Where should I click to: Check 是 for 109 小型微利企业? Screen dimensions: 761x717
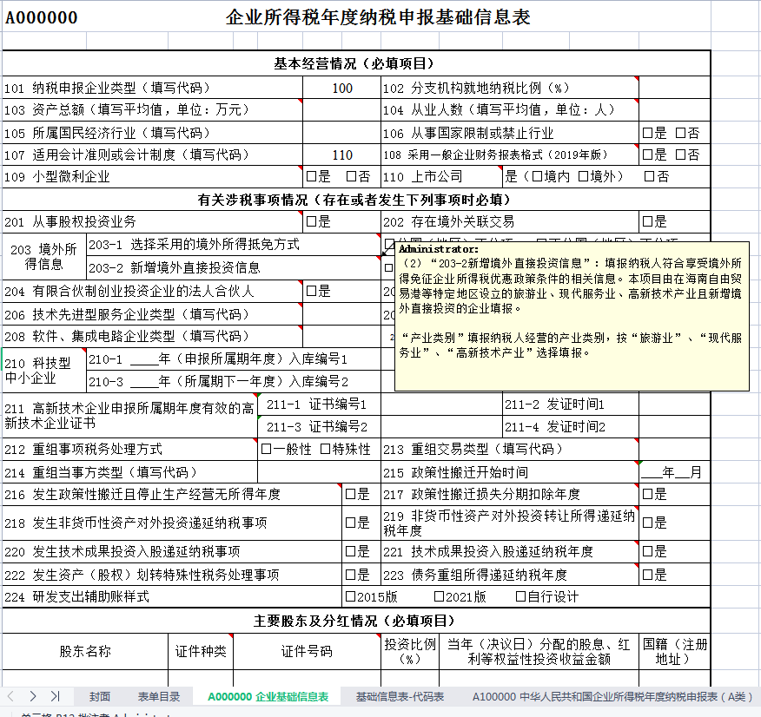(x=310, y=176)
